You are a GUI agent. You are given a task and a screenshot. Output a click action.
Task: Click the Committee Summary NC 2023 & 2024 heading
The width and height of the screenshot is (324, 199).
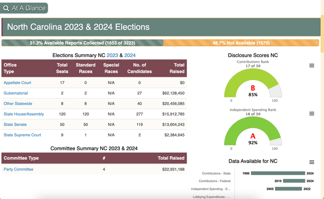pyautogui.click(x=94, y=148)
